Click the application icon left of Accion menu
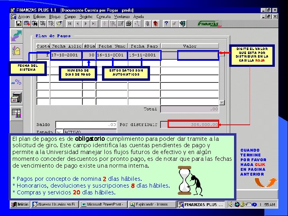This screenshot has height=216, width=288. pos(14,16)
